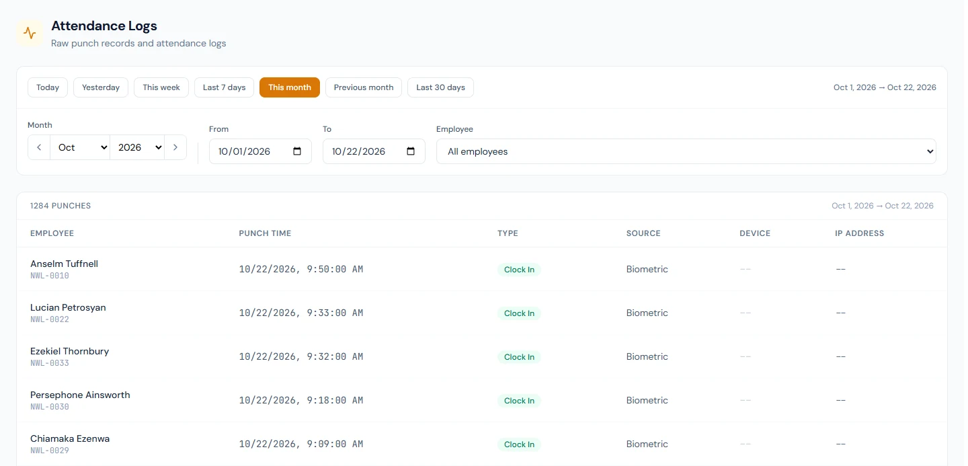The height and width of the screenshot is (466, 968).
Task: Click the Raw punch records subtitle
Action: coord(138,43)
